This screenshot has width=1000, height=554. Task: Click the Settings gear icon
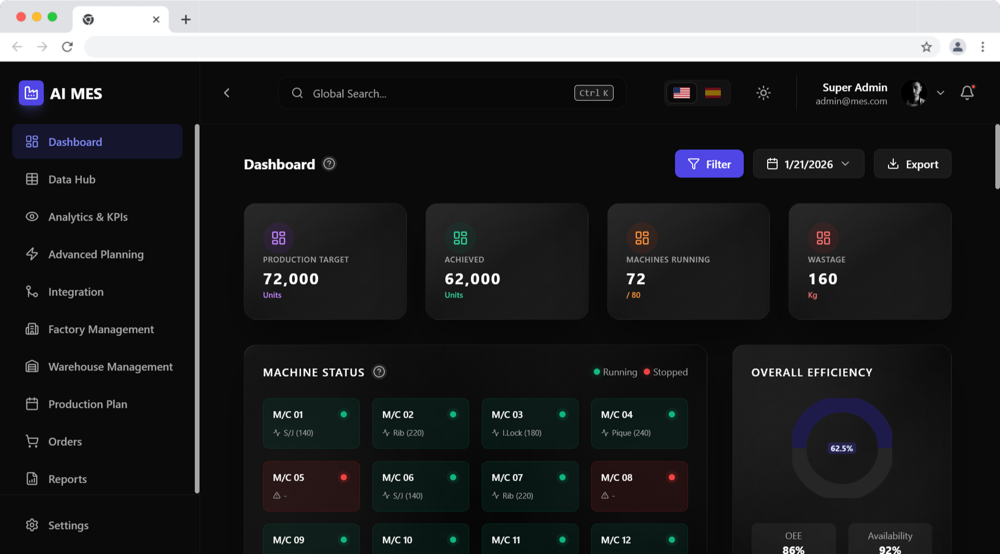(x=32, y=525)
